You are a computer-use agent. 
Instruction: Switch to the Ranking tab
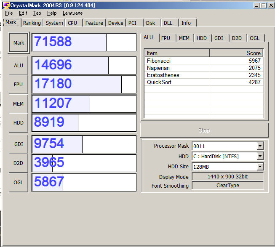(32, 23)
